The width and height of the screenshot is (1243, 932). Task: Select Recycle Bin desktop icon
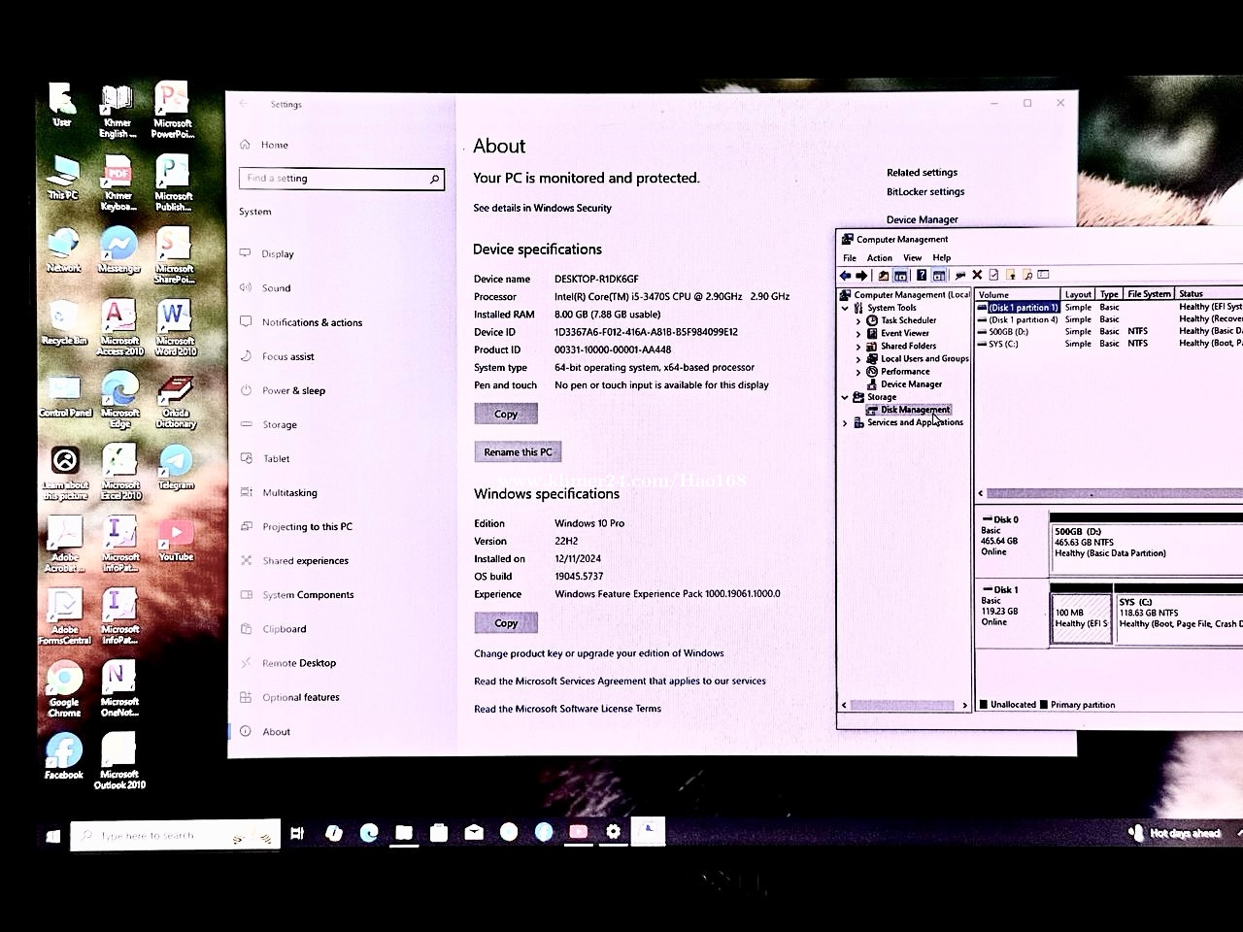64,322
